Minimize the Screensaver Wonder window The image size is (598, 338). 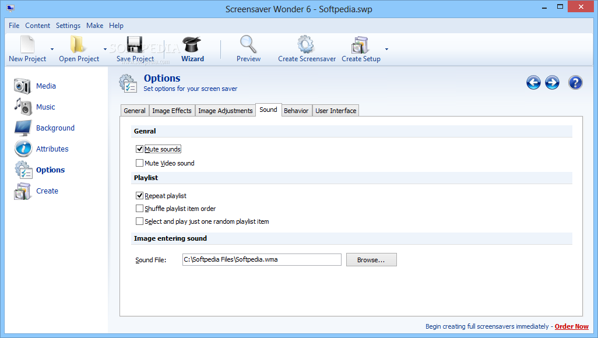pyautogui.click(x=544, y=7)
